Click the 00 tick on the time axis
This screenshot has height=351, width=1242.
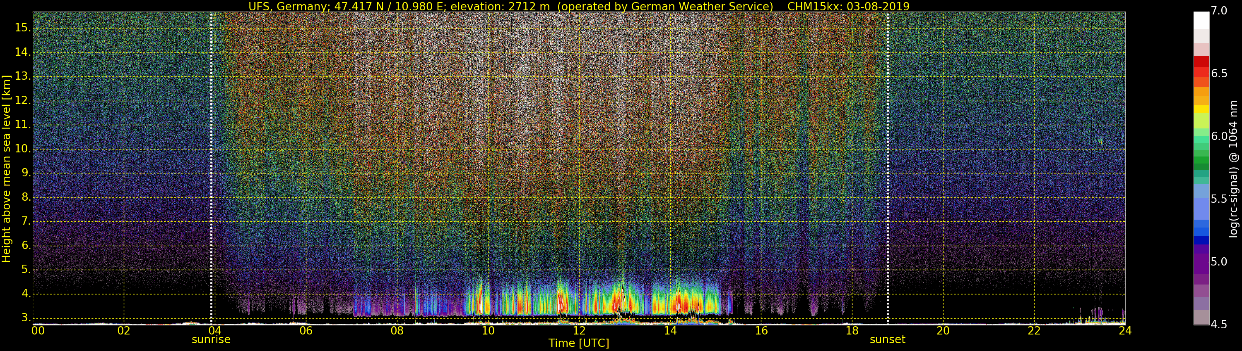pos(38,330)
